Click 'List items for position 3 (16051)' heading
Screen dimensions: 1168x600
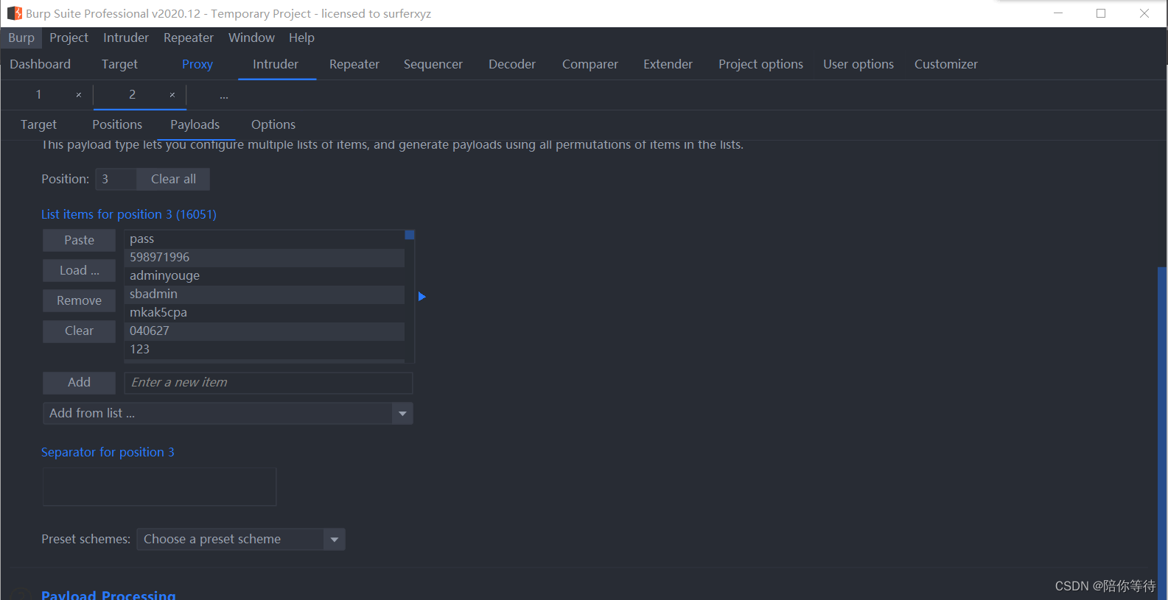(x=129, y=214)
